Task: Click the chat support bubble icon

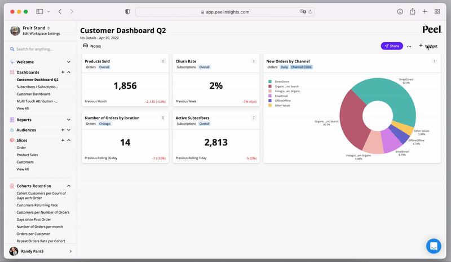Action: coord(434,246)
